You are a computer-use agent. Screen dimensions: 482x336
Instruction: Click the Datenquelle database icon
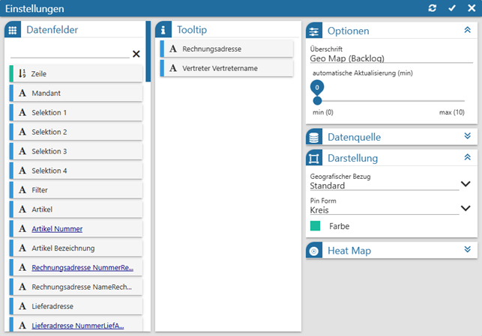coord(314,137)
